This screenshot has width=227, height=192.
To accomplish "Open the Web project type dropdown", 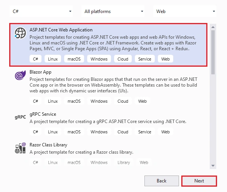I will pos(185,11).
